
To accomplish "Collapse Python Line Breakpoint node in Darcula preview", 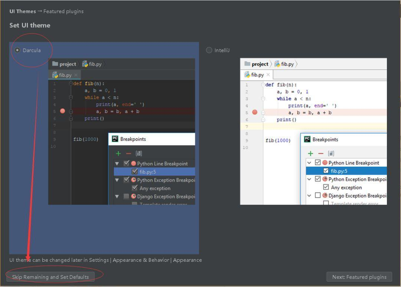I will pos(117,164).
